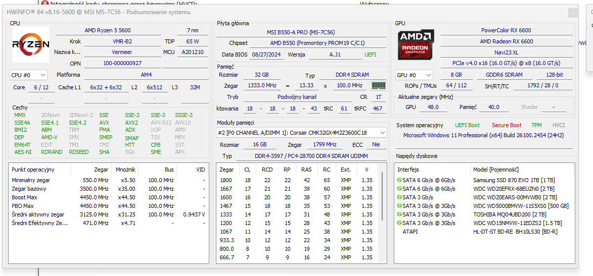593x276 pixels.
Task: Click green check icon for WDC WD15NMVW drive
Action: point(399,223)
